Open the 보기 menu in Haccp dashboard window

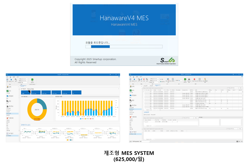[18, 77]
